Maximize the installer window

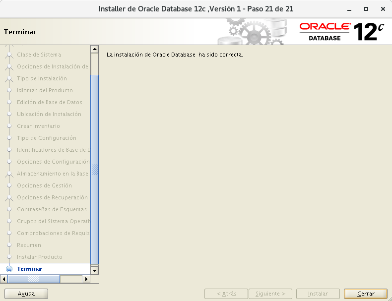point(366,9)
